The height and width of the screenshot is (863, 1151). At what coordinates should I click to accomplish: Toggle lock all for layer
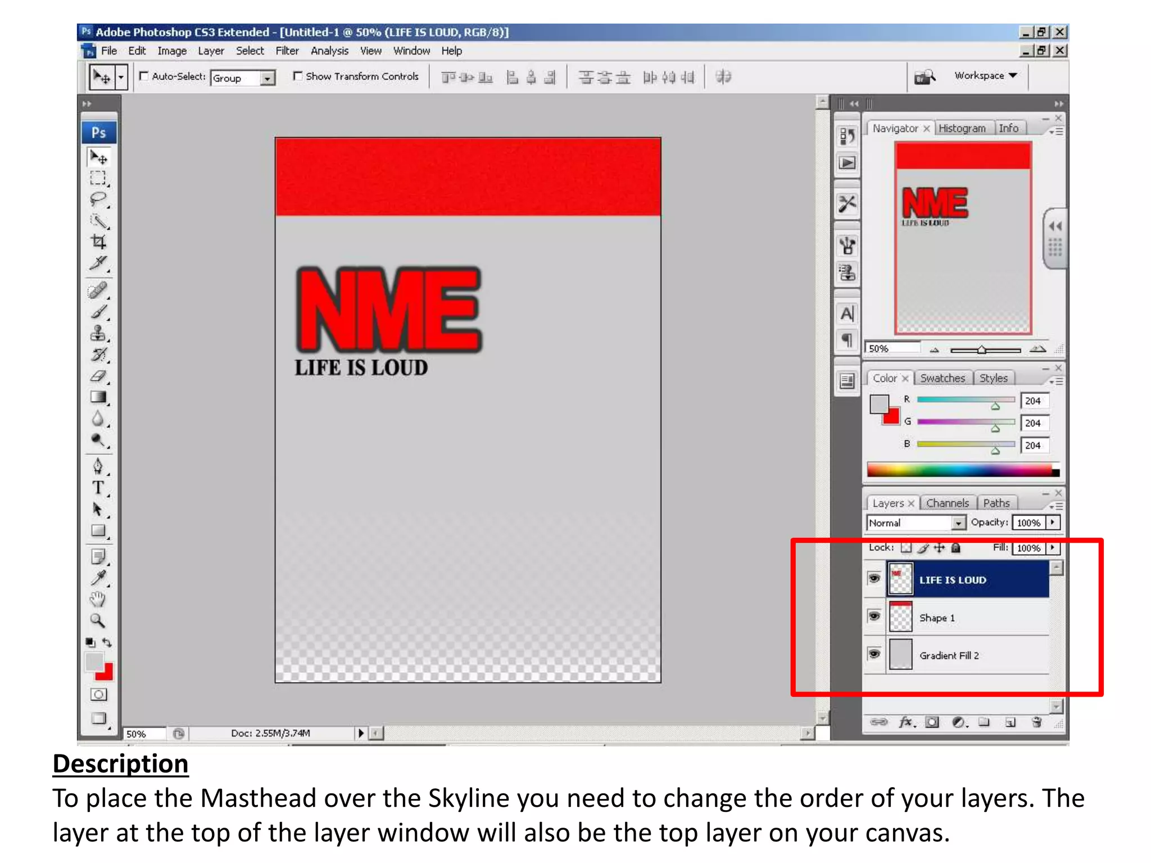point(955,548)
